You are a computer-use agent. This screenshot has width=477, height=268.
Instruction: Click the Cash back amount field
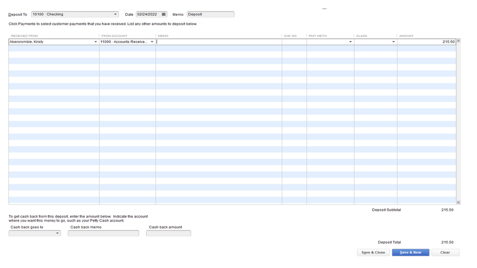point(169,233)
